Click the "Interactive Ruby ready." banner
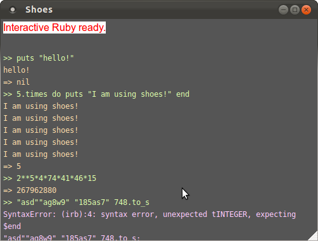 coord(54,27)
